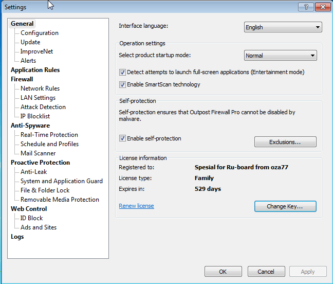
Task: Toggle Entertainment mode detection checkbox
Action: pos(122,72)
